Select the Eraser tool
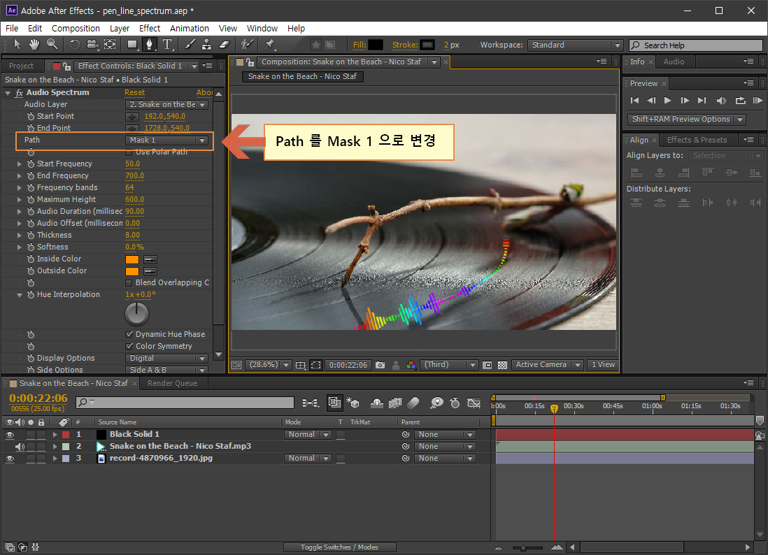The height and width of the screenshot is (555, 768). coord(225,45)
